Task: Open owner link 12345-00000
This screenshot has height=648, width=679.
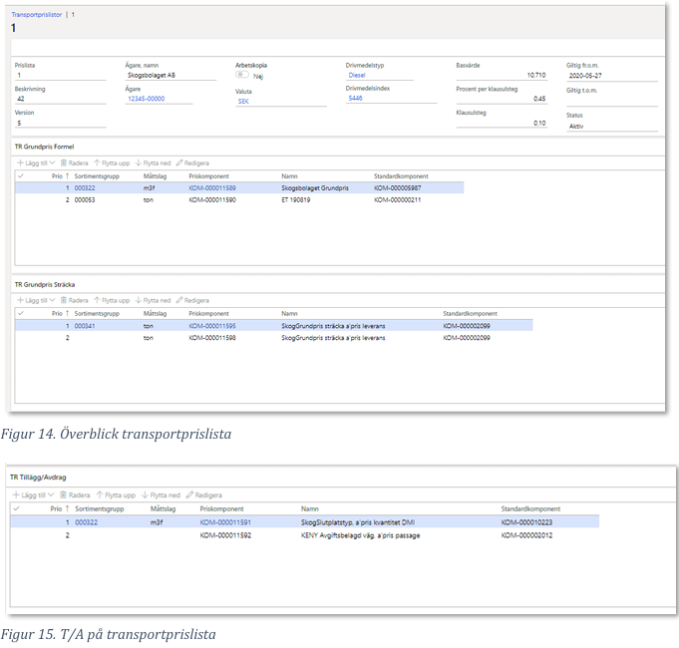Action: (146, 100)
